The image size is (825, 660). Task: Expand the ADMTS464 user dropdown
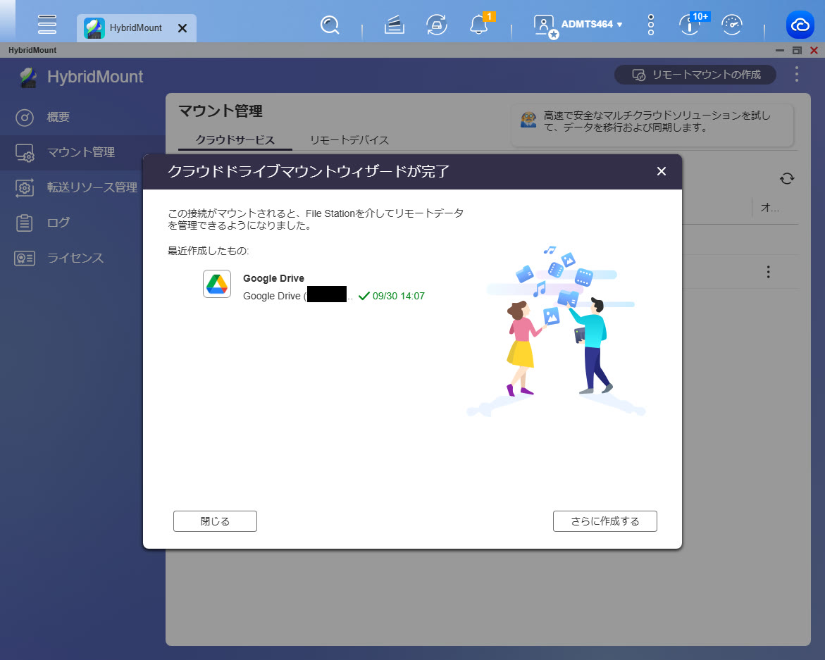(591, 25)
